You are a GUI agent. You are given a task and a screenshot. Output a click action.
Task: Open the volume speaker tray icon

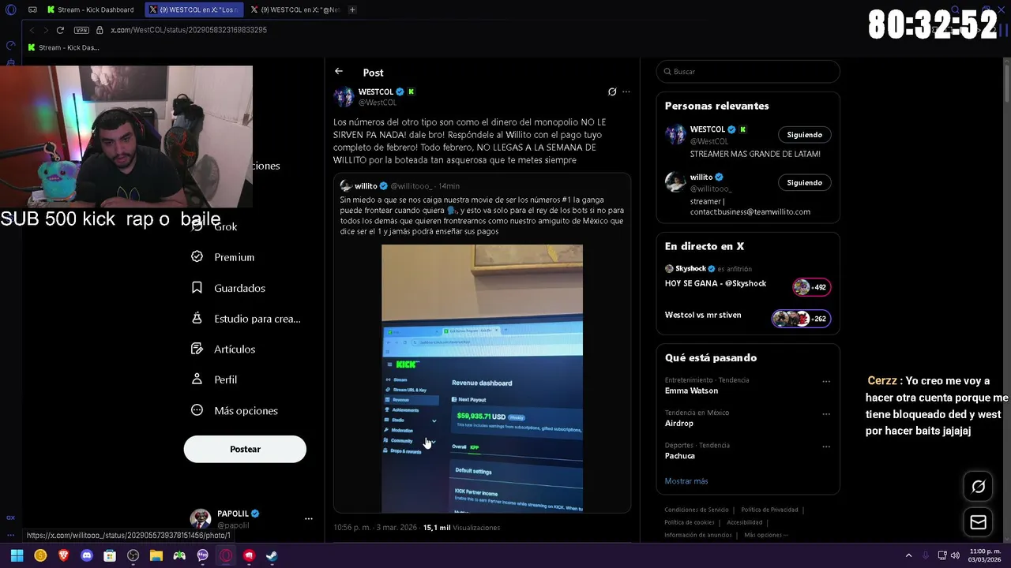955,555
